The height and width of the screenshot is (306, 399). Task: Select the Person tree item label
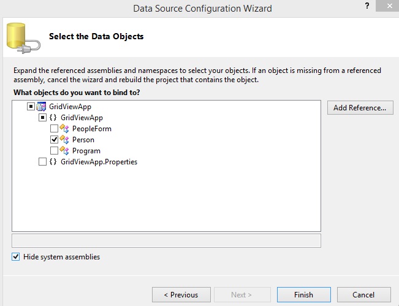83,140
